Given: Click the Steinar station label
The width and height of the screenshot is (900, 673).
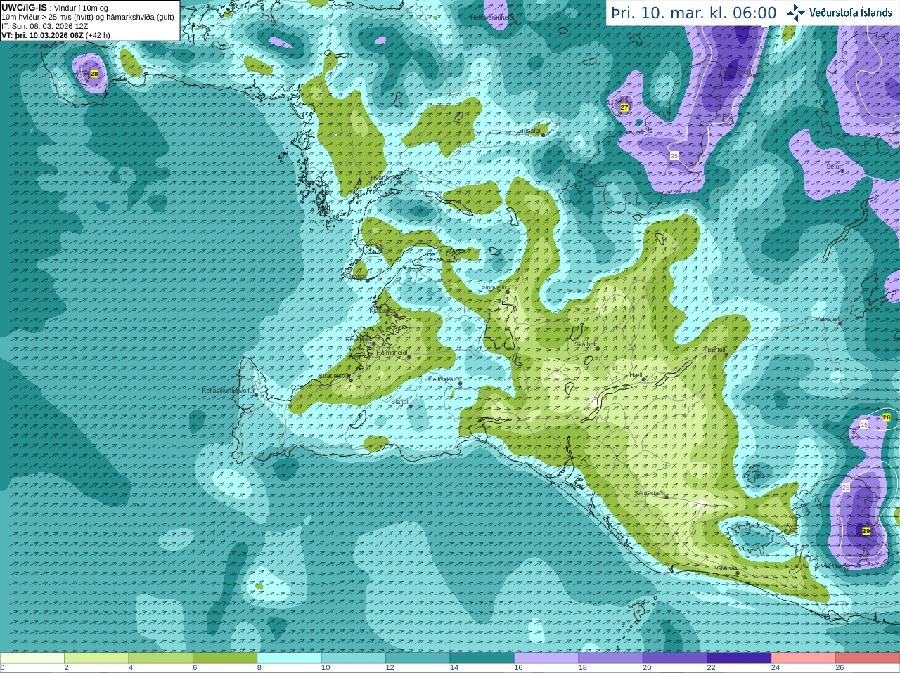Looking at the screenshot, I should coord(726,568).
